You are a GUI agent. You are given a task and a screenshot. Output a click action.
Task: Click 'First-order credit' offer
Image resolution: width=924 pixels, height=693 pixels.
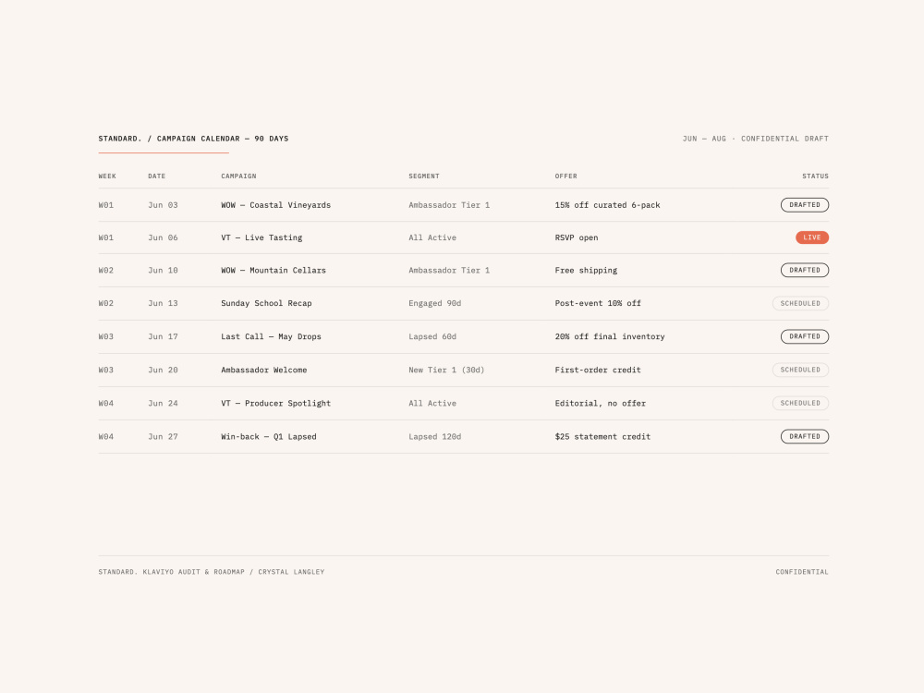(x=598, y=371)
